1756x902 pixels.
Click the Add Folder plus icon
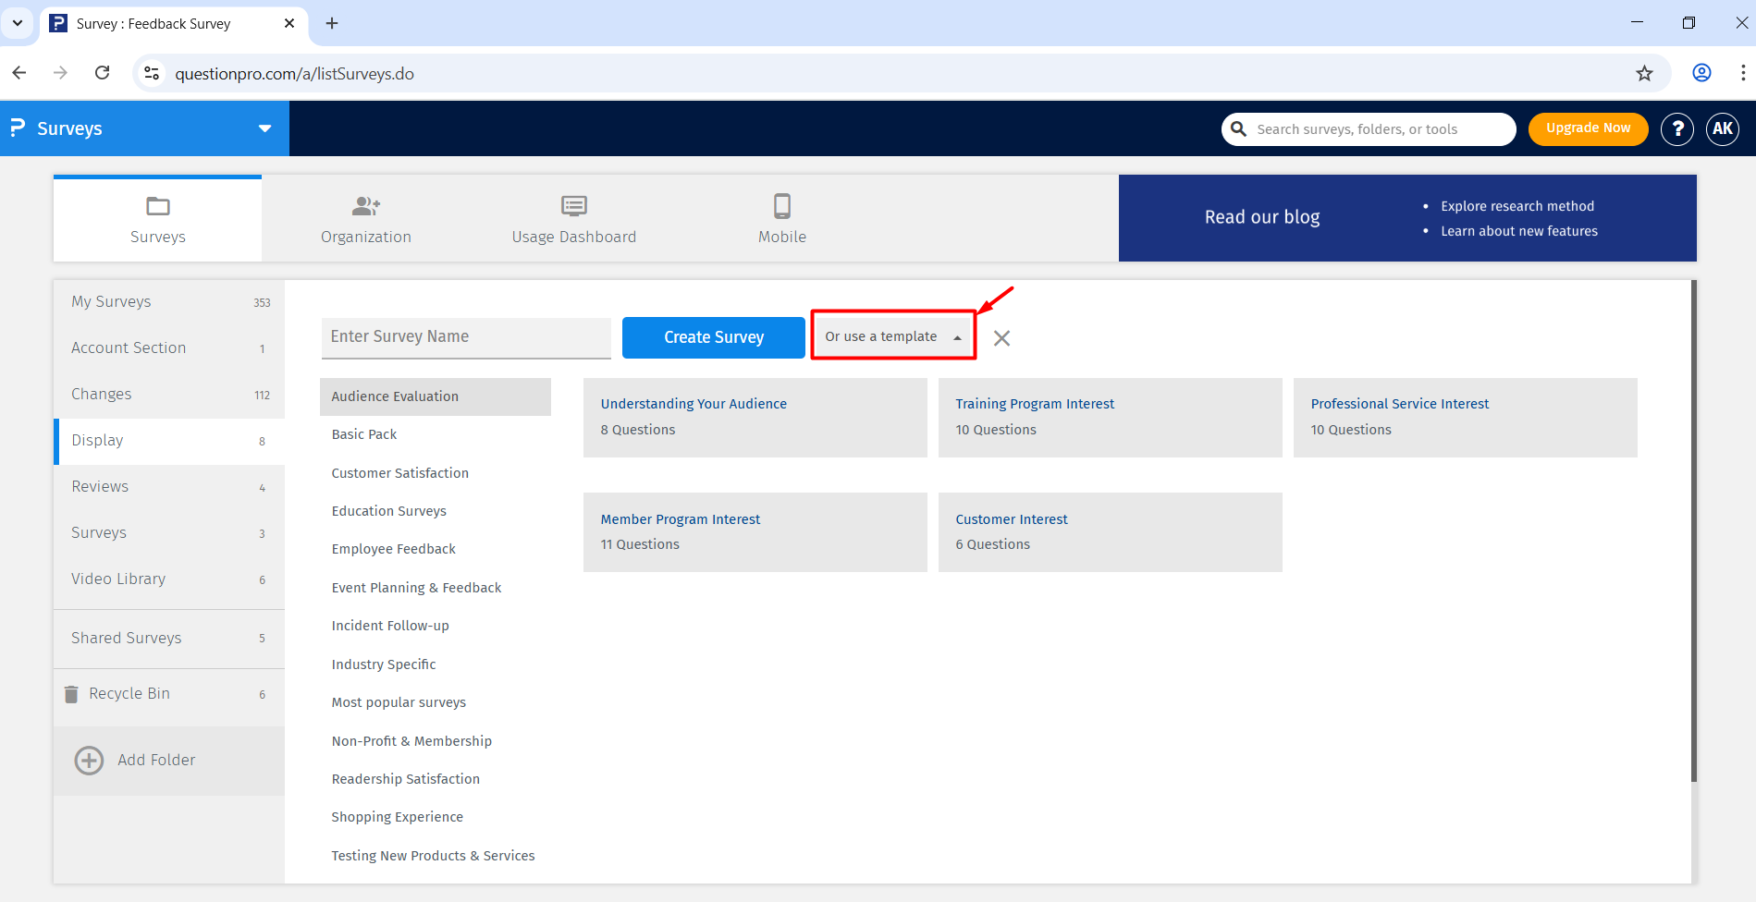pyautogui.click(x=89, y=761)
